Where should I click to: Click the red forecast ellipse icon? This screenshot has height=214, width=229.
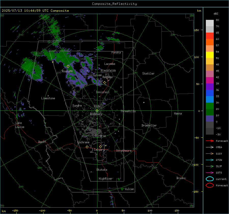tap(210, 185)
